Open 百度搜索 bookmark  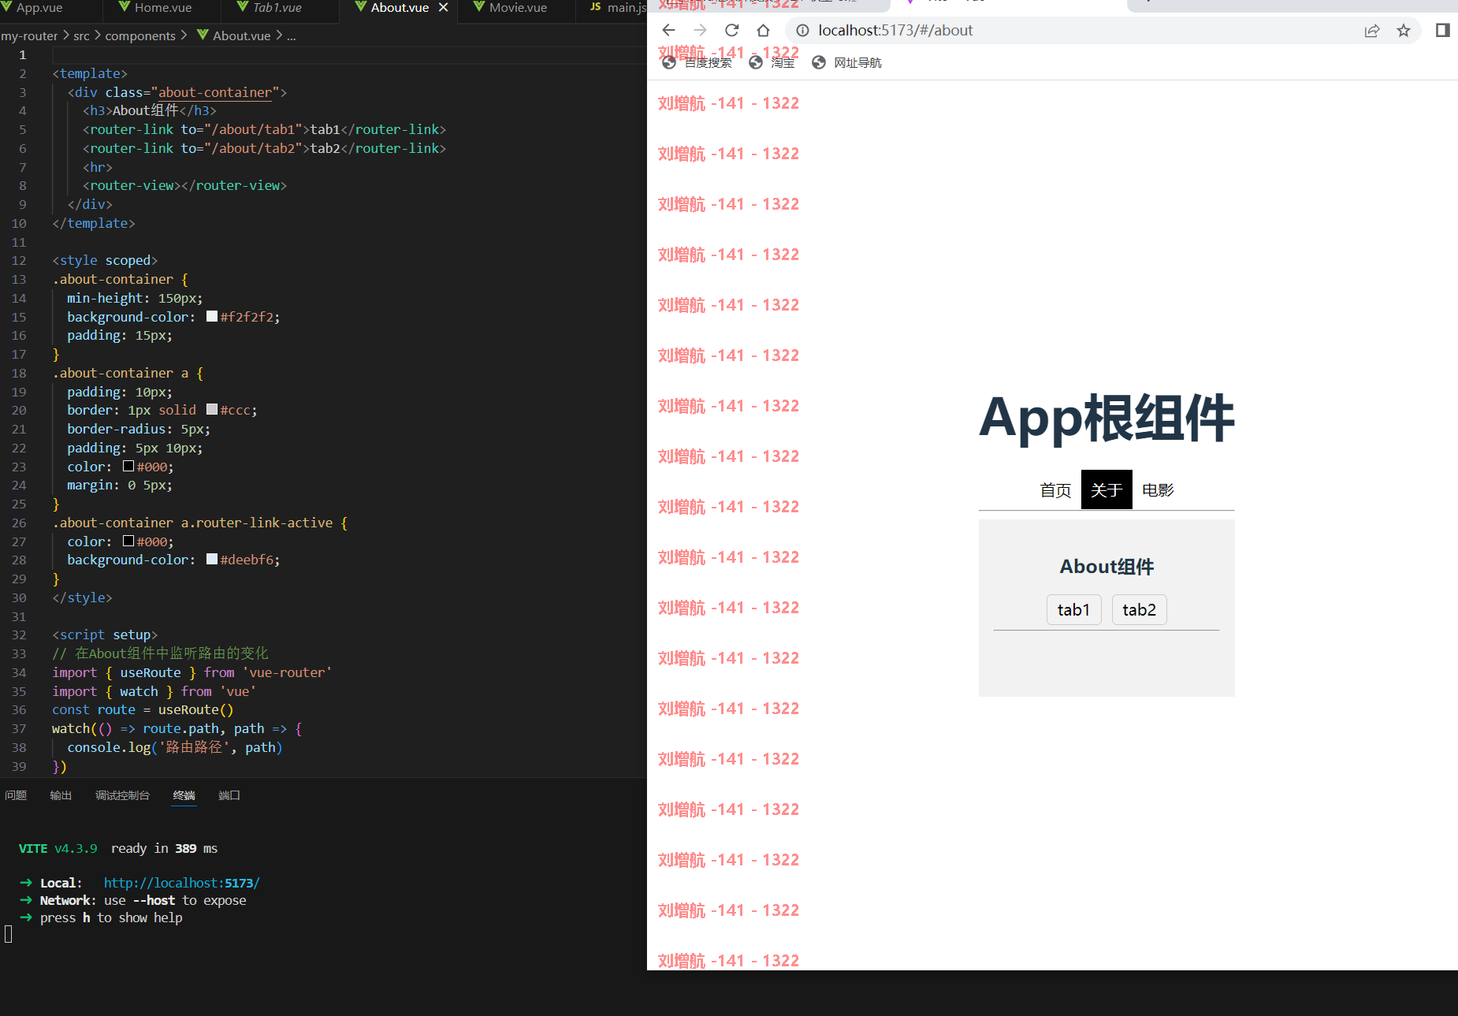(697, 62)
